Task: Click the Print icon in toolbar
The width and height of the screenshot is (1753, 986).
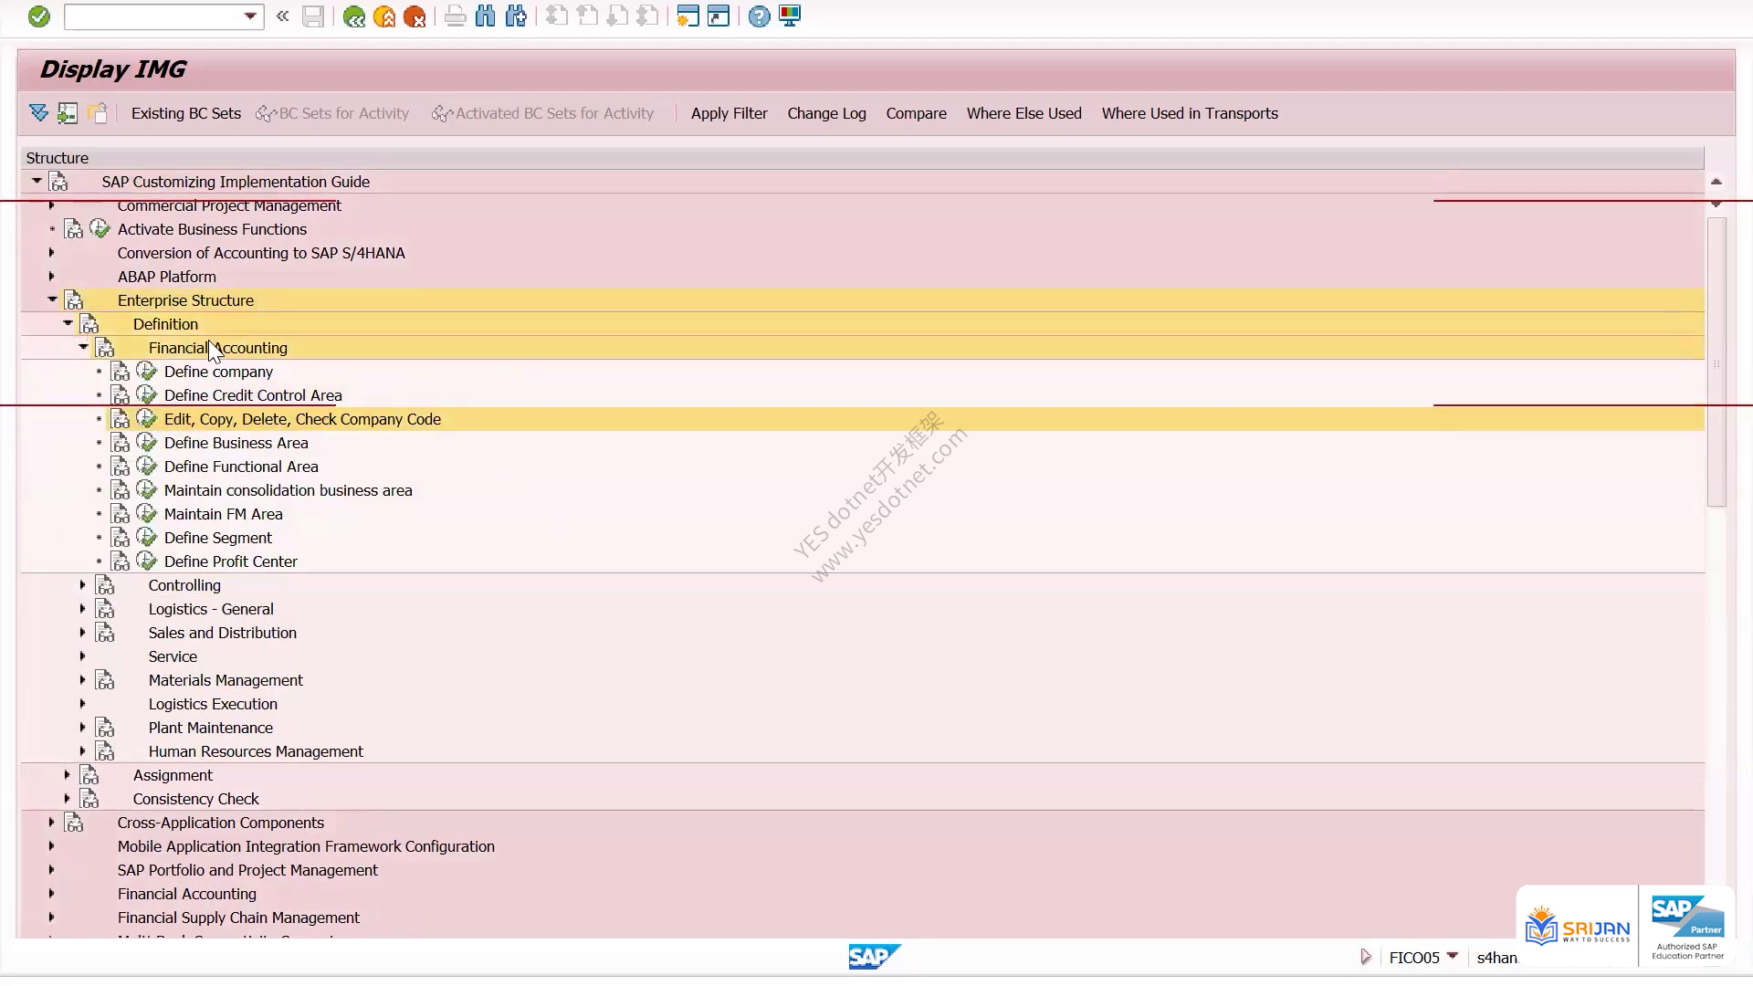Action: [x=455, y=16]
